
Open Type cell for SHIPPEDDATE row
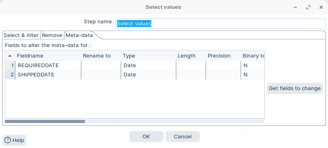click(149, 75)
